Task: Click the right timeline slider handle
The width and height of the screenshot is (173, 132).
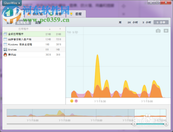Action: coord(166,124)
